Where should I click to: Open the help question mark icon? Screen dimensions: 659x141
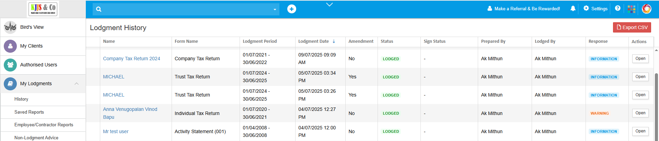617,9
